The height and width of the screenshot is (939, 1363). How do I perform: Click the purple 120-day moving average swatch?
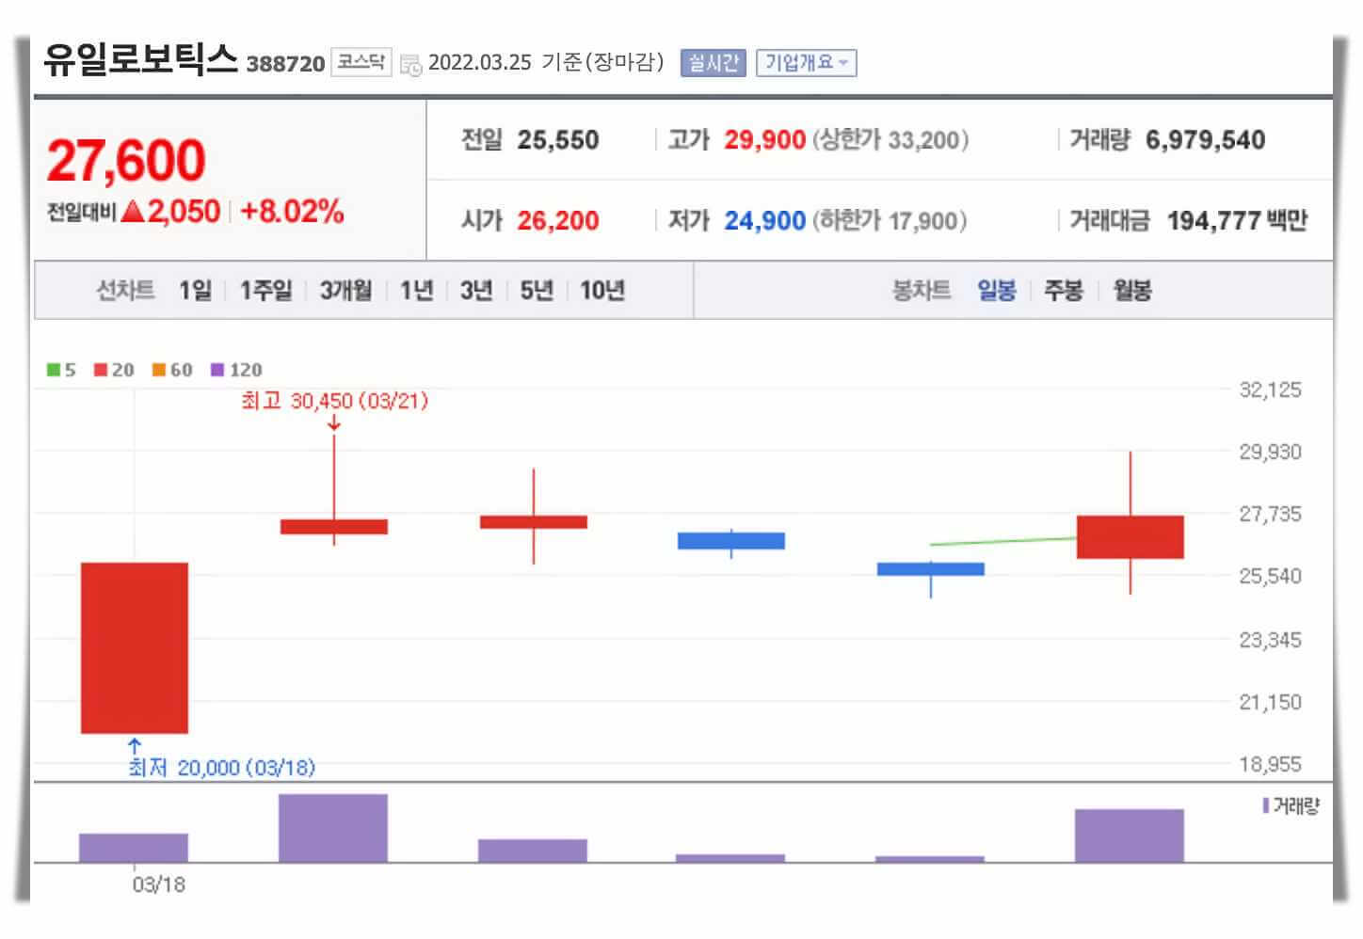[x=218, y=370]
